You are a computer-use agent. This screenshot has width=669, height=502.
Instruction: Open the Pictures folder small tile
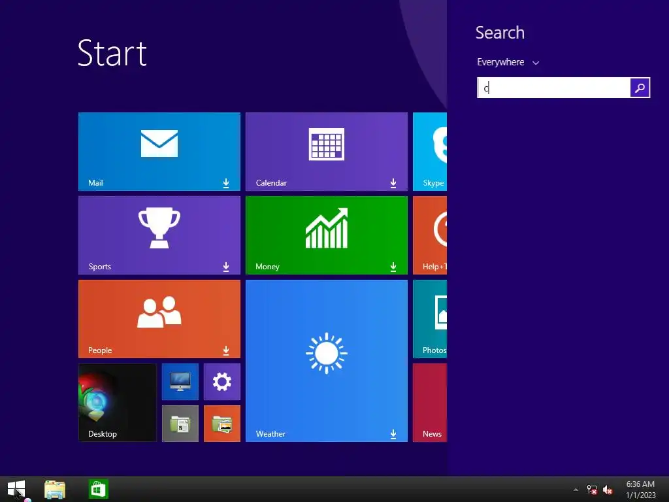coord(222,424)
